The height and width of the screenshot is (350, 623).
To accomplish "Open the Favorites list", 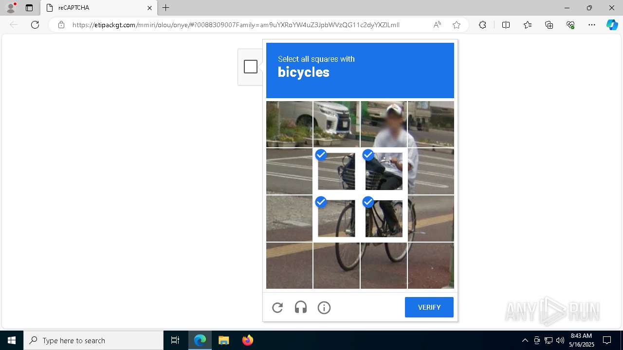I will tap(528, 25).
